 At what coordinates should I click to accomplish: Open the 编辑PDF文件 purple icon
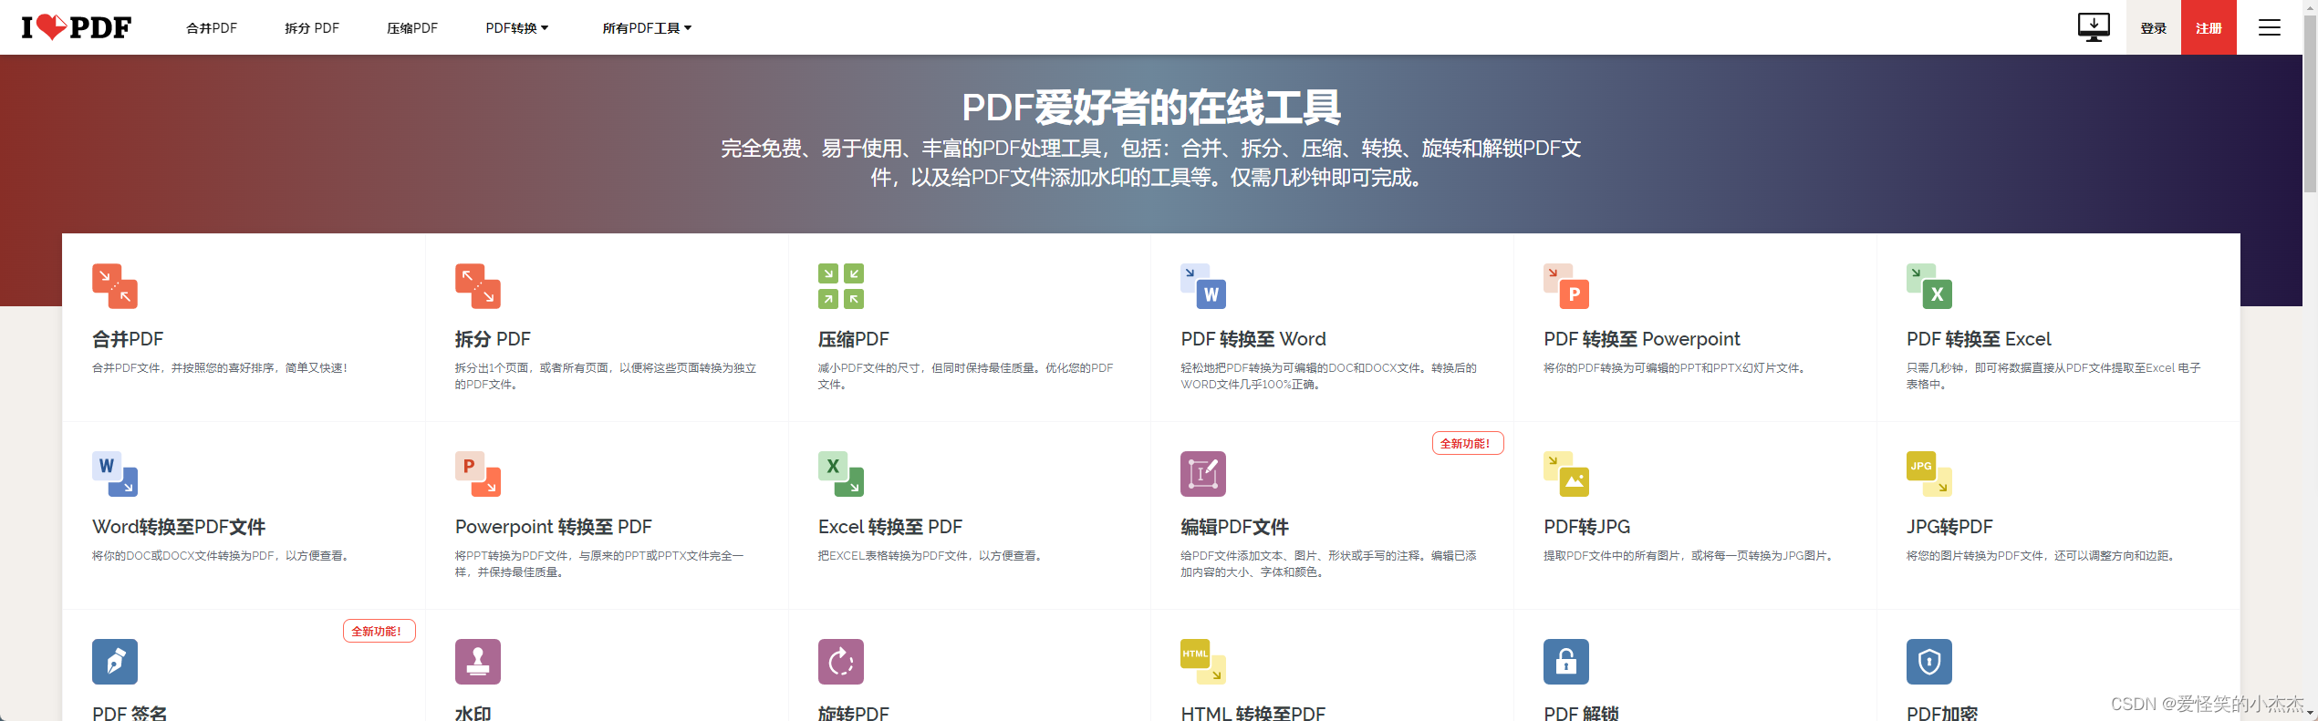(x=1203, y=474)
